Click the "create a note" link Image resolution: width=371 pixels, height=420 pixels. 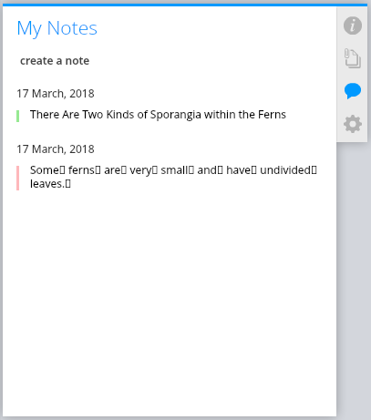click(55, 61)
